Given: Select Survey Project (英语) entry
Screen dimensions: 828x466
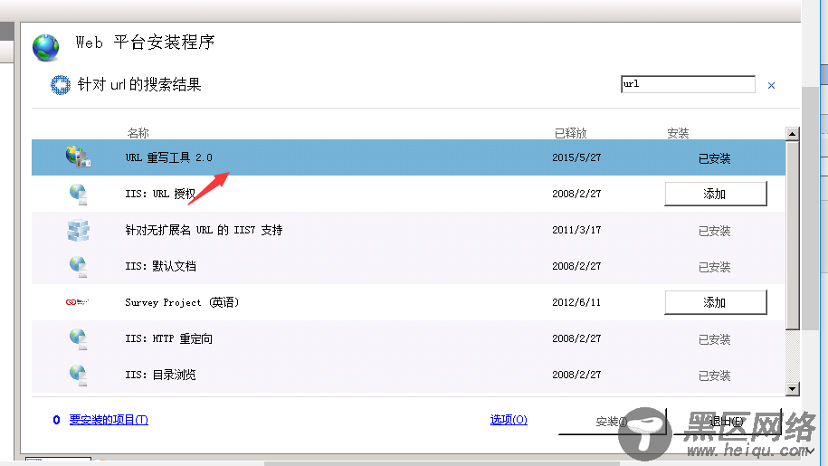Looking at the screenshot, I should pyautogui.click(x=408, y=302).
